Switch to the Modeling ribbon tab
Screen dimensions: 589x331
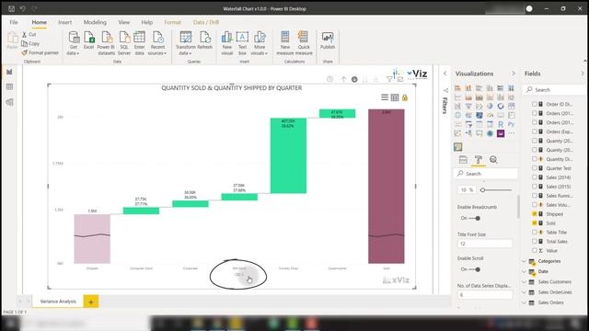(95, 22)
